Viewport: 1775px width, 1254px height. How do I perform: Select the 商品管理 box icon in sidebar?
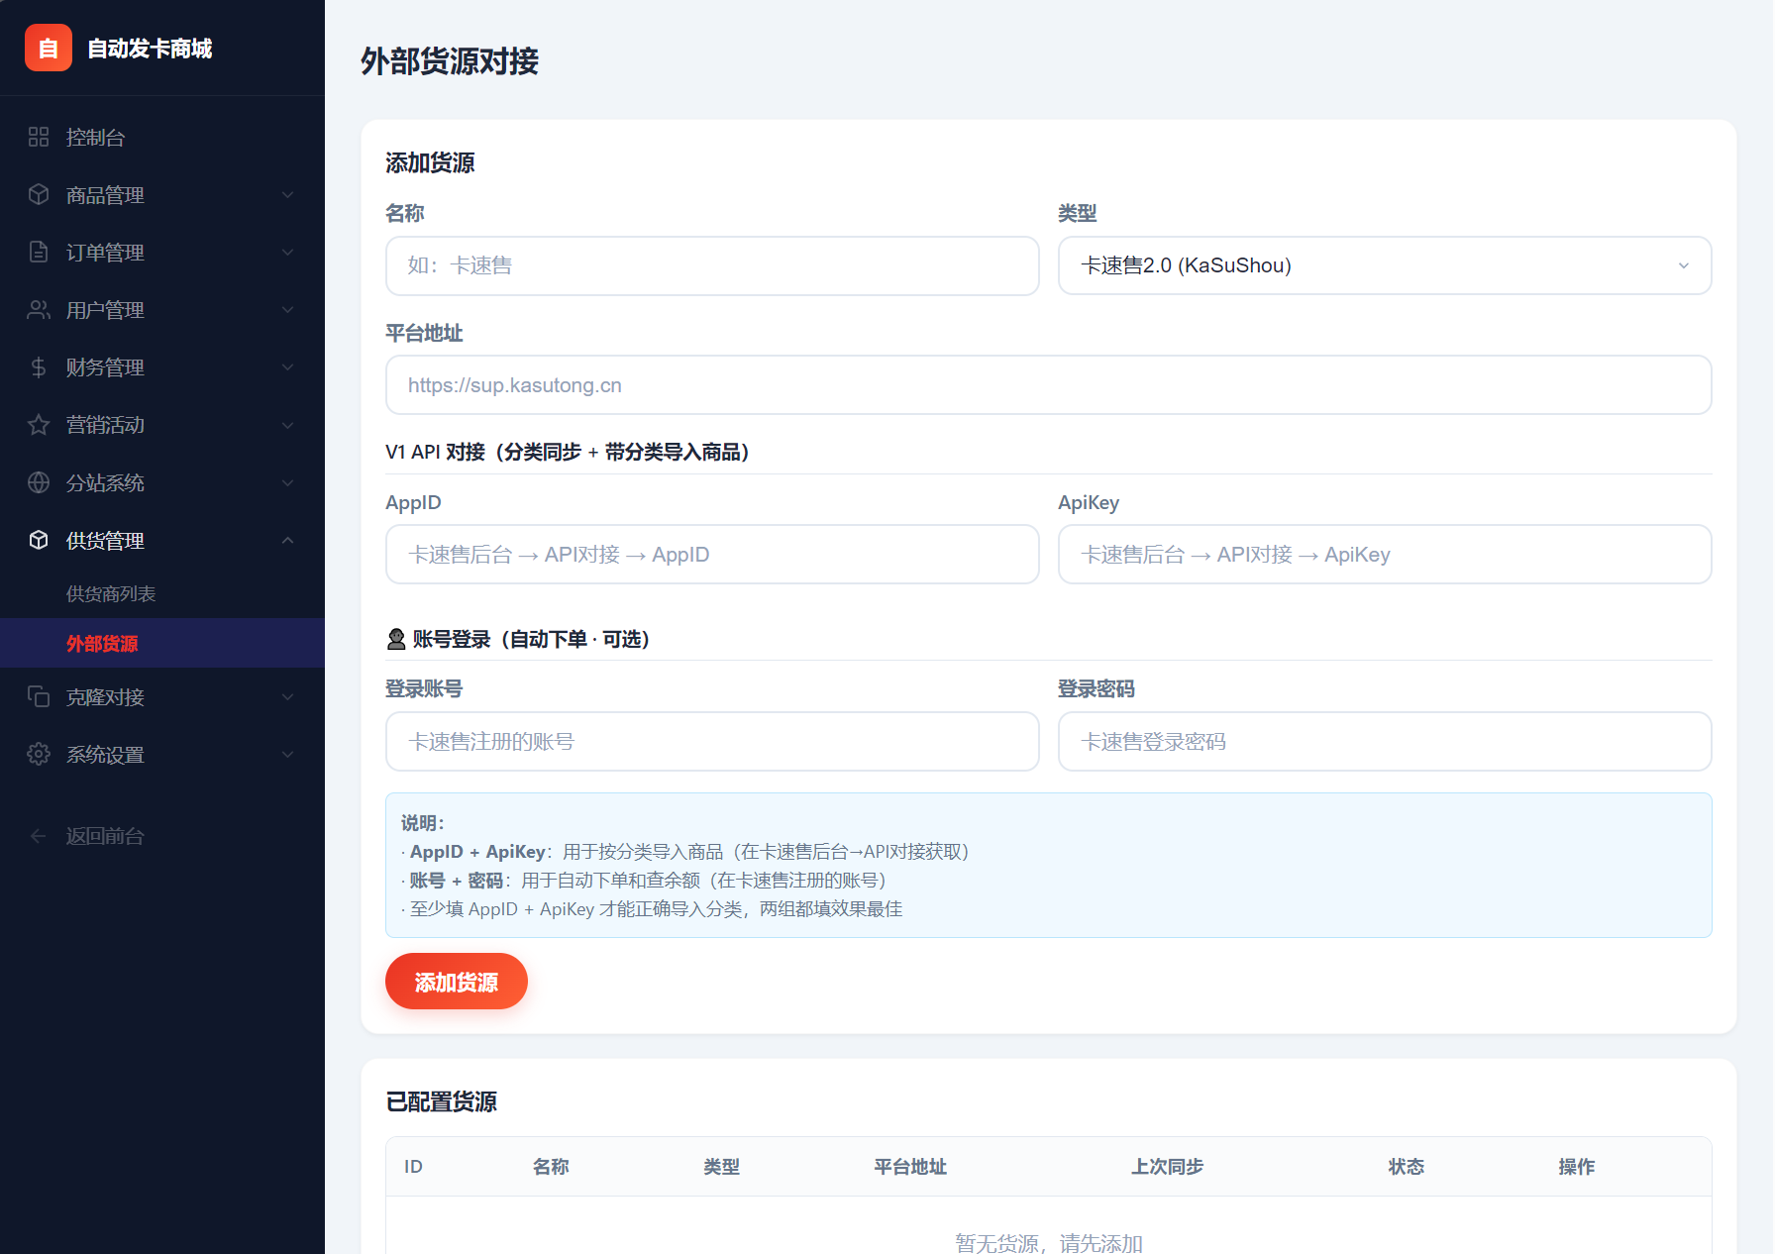pos(39,194)
